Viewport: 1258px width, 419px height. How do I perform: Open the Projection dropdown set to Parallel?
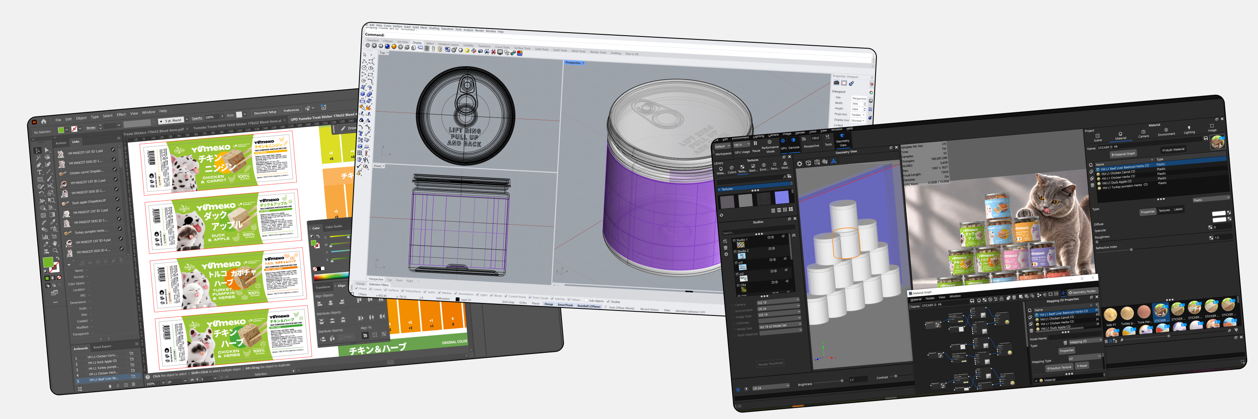(858, 115)
